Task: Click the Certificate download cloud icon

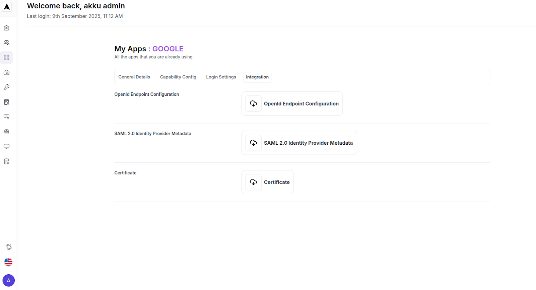Action: (253, 182)
